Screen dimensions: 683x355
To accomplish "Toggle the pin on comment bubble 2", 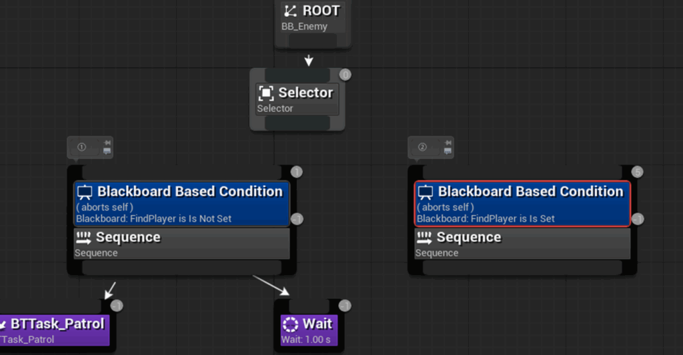I will tap(448, 143).
